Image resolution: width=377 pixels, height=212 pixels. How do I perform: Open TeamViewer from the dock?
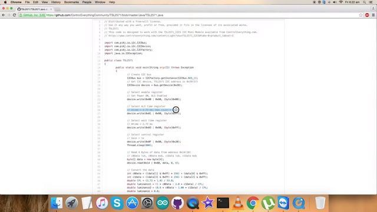[283, 203]
